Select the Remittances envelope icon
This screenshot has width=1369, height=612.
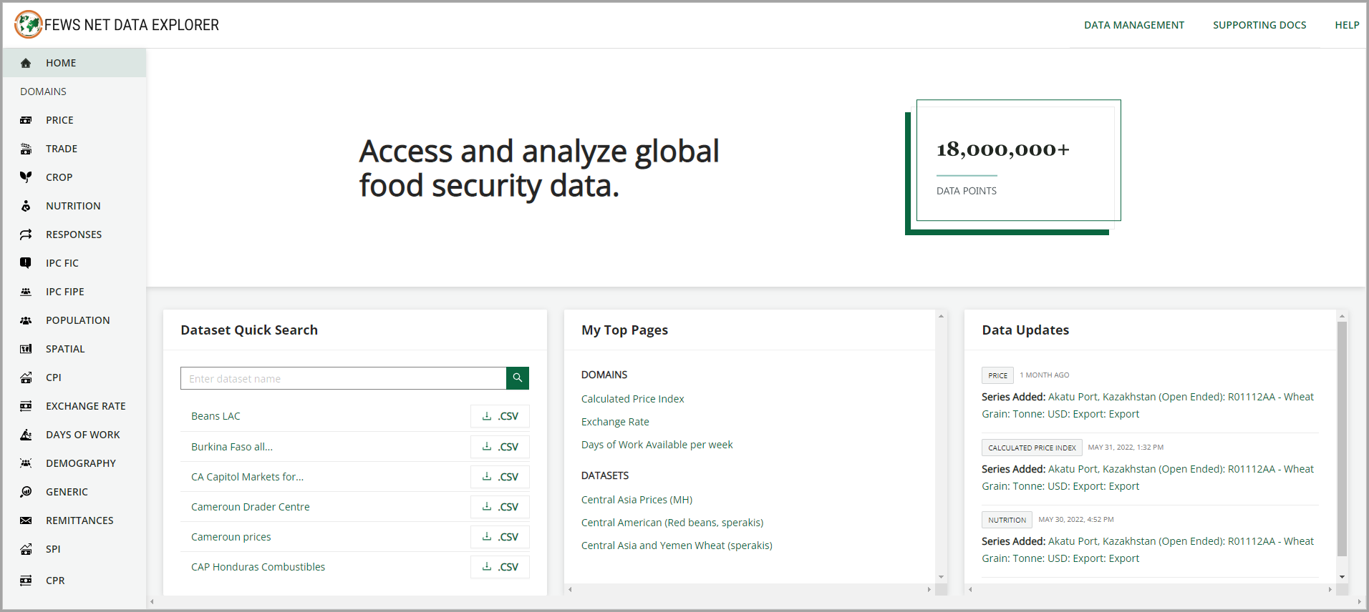coord(26,520)
